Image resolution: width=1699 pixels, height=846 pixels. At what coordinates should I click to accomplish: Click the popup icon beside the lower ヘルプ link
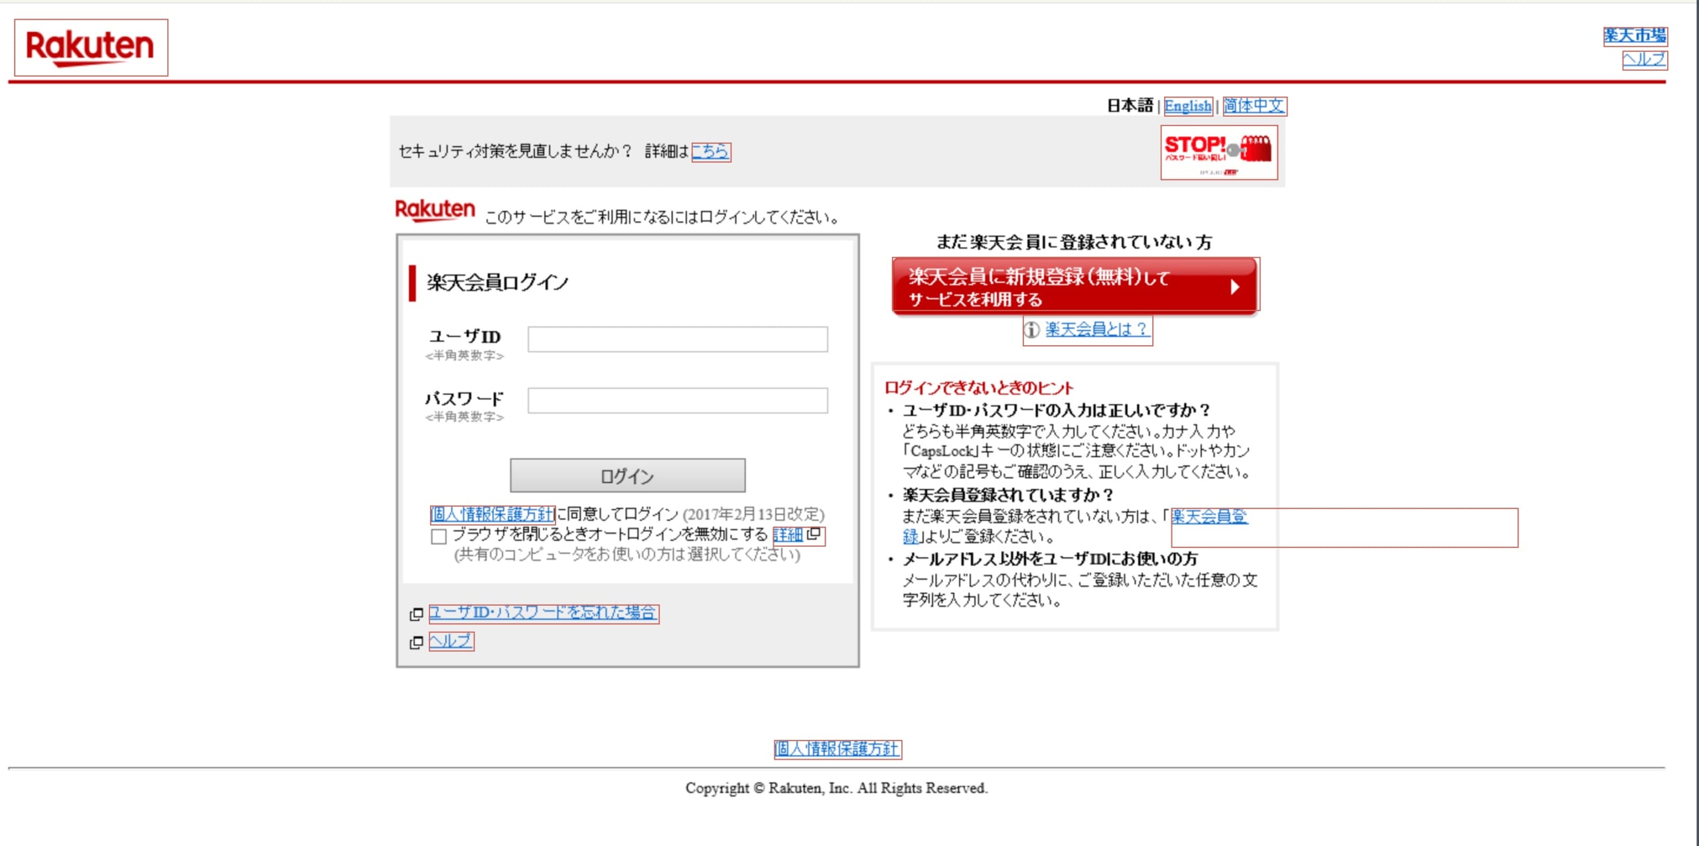tap(416, 642)
